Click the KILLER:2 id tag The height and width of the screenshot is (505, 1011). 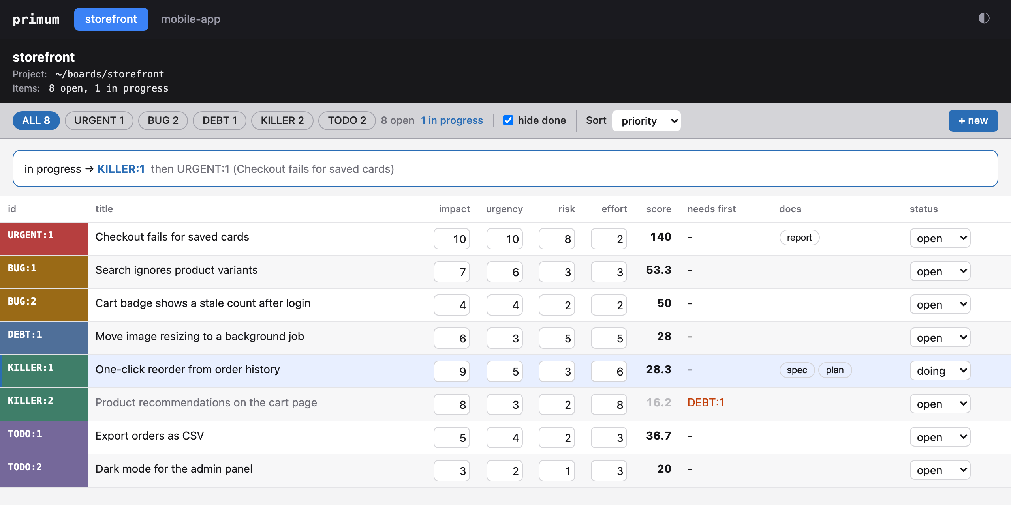point(30,401)
